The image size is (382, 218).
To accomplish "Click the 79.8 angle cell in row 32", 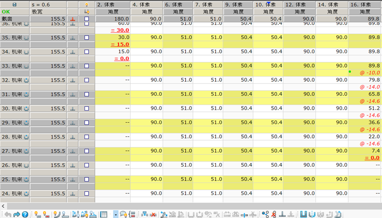I will pos(365,80).
